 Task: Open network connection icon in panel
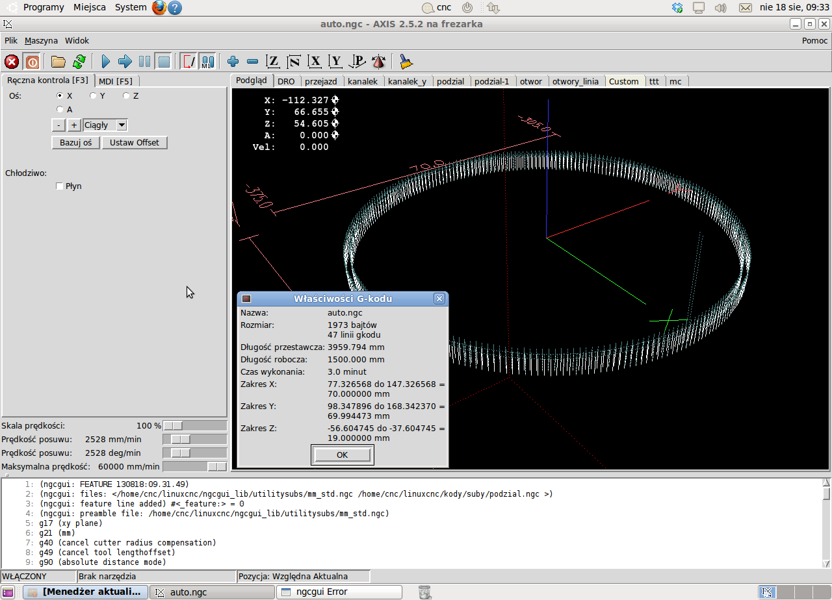tap(699, 8)
